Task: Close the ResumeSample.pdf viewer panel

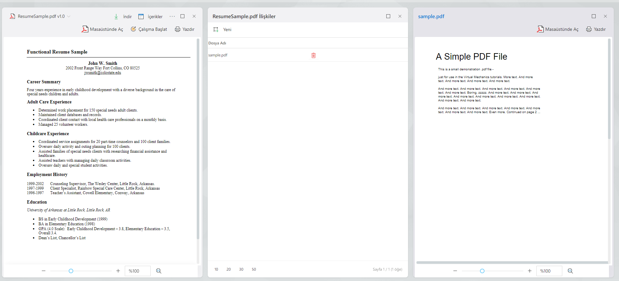Action: pyautogui.click(x=194, y=16)
